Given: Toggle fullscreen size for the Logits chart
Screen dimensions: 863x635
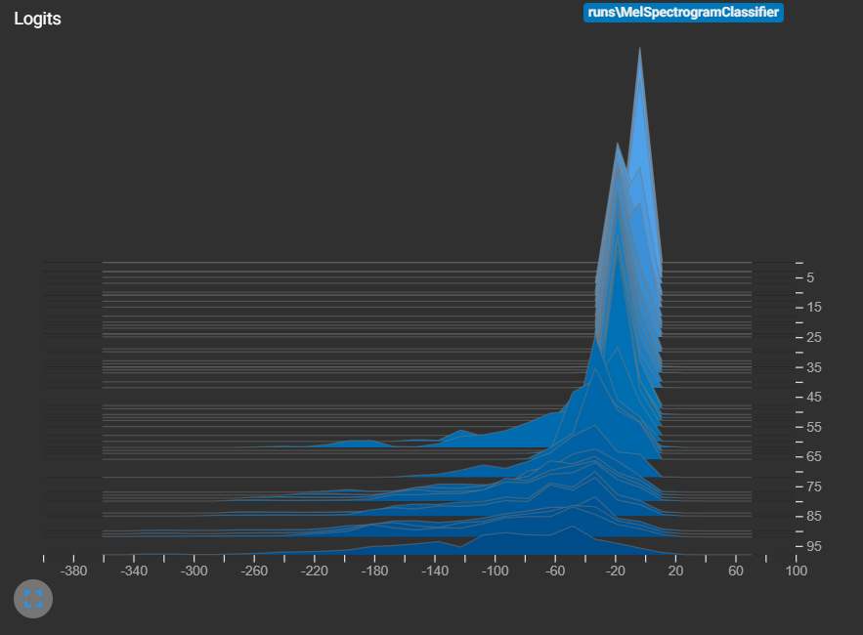Looking at the screenshot, I should click(33, 598).
